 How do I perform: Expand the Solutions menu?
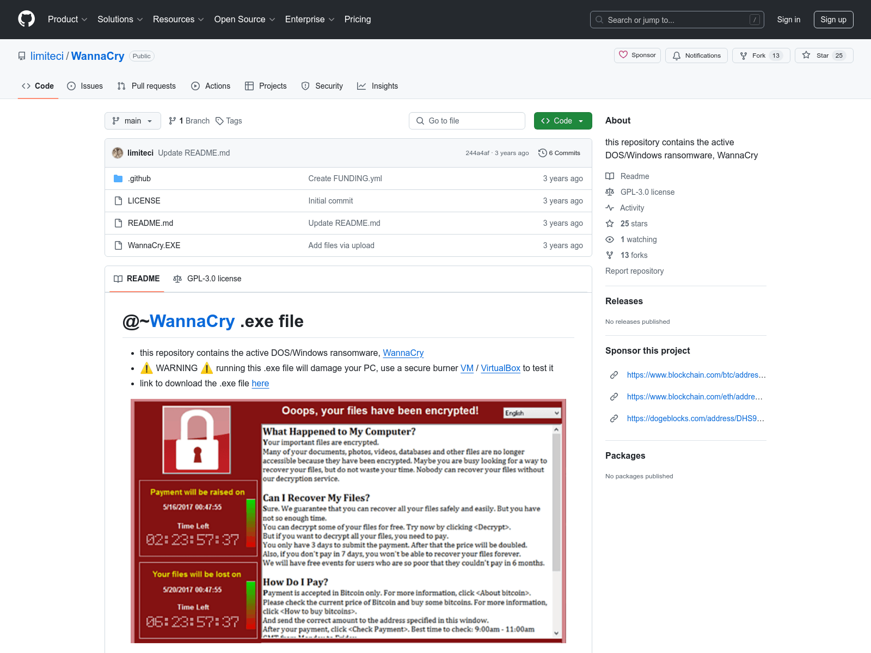click(120, 19)
